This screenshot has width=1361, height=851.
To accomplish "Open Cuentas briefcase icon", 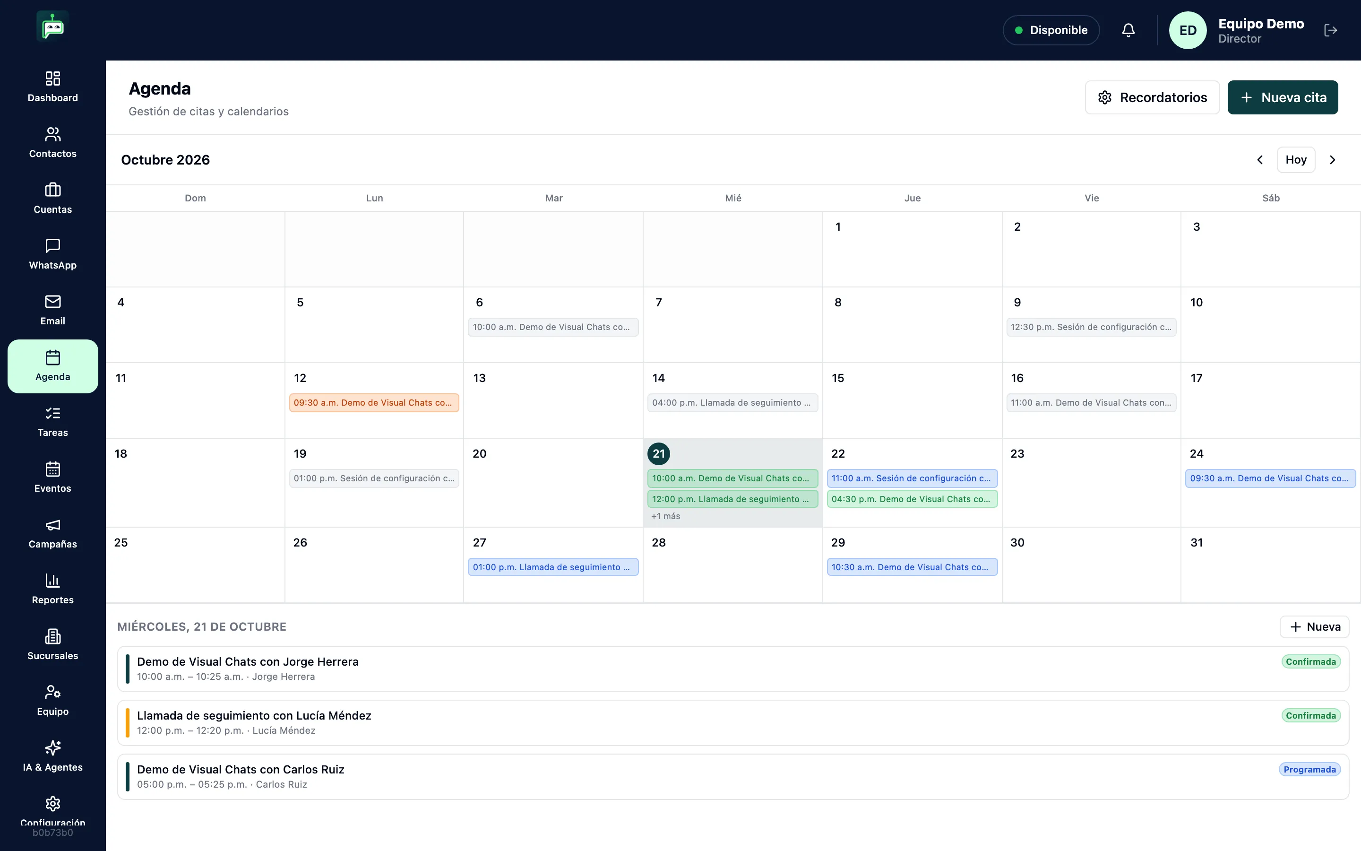I will pyautogui.click(x=53, y=198).
